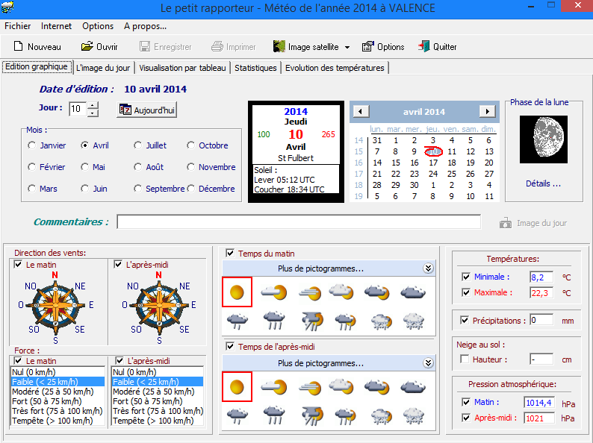
Task: Select sunny pictogram for afternoon weather
Action: pos(237,387)
